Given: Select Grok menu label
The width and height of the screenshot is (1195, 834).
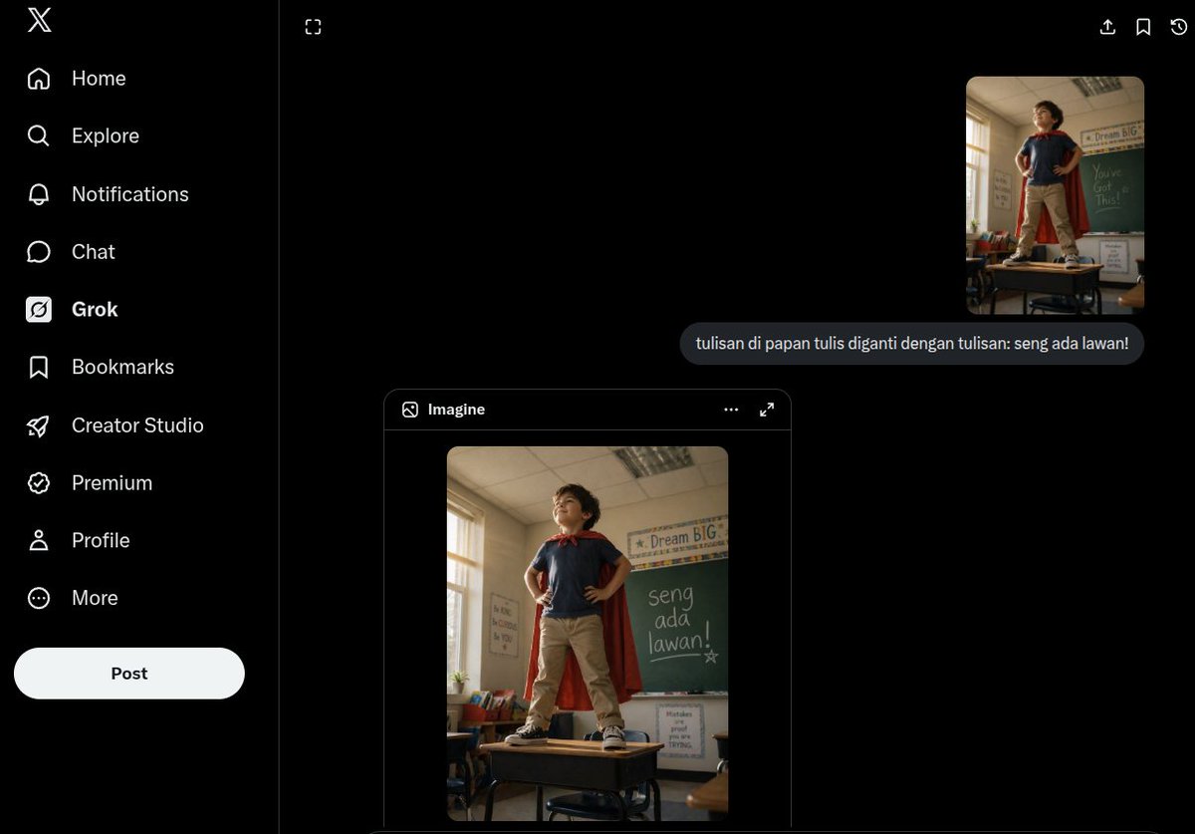Looking at the screenshot, I should click(x=95, y=310).
